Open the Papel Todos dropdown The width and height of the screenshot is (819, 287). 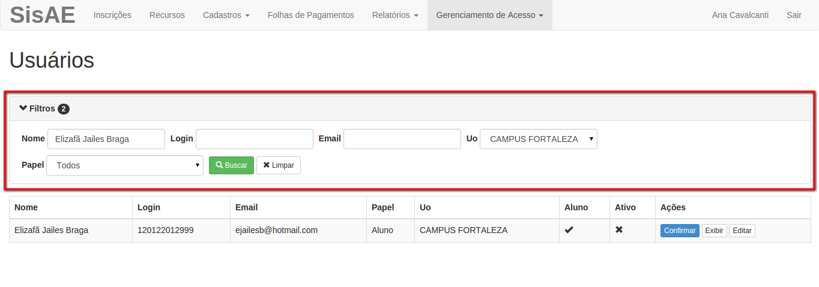tap(125, 165)
